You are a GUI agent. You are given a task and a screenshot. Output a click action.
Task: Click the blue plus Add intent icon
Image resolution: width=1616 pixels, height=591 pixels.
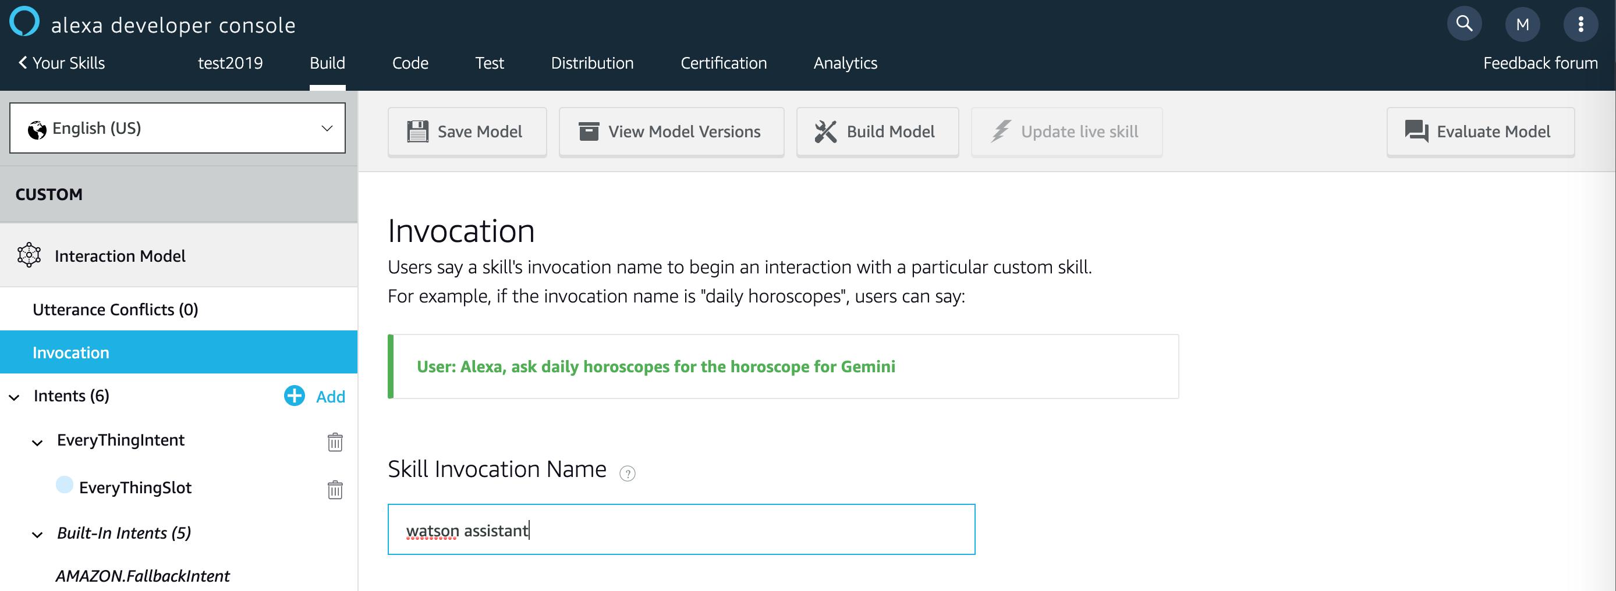294,396
